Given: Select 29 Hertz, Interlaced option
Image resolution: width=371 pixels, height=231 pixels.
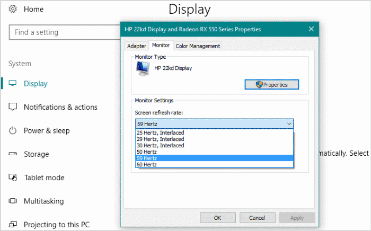Looking at the screenshot, I should [x=214, y=139].
